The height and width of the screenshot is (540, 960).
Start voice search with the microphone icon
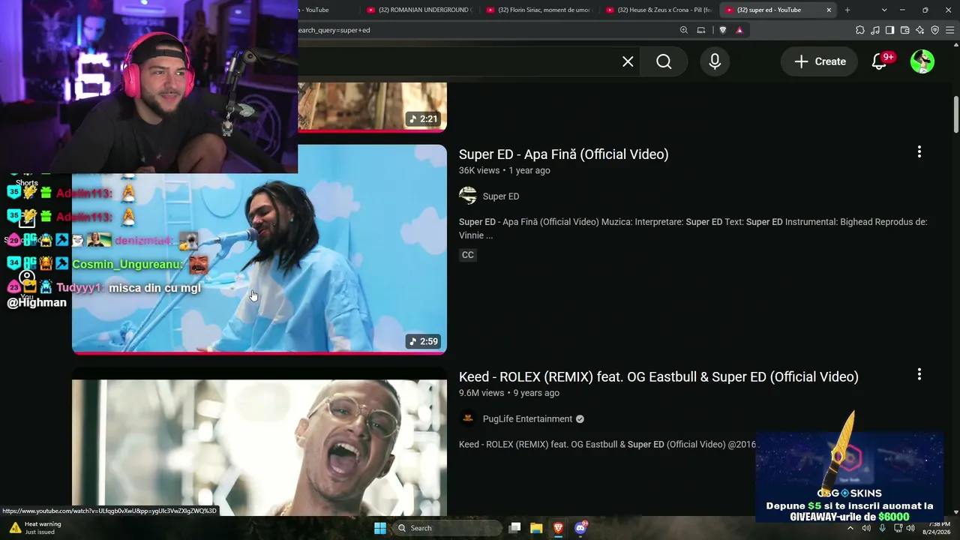pyautogui.click(x=715, y=61)
